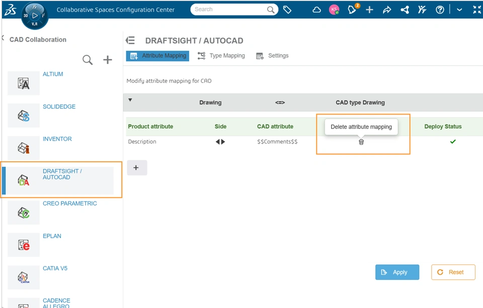The image size is (483, 308).
Task: Select CREO PARAMETRIC connector icon
Action: point(24,213)
